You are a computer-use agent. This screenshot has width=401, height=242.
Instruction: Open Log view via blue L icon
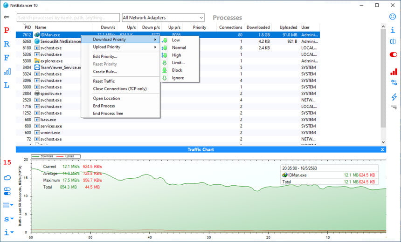[x=7, y=85]
